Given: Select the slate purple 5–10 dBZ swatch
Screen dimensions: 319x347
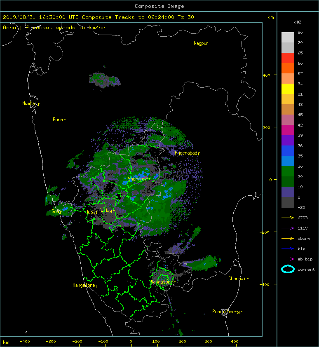Looking at the screenshot, I should [288, 192].
